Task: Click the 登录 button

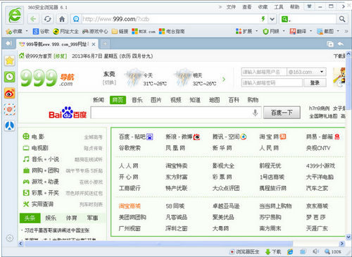Action: (x=315, y=82)
